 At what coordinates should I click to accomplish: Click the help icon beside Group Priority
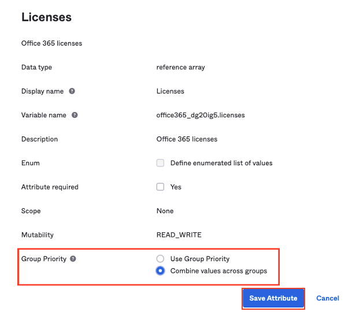pyautogui.click(x=73, y=259)
